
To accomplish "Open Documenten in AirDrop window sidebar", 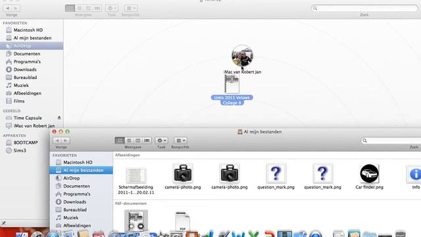I will [26, 54].
